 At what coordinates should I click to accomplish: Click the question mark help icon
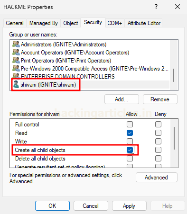point(156,7)
